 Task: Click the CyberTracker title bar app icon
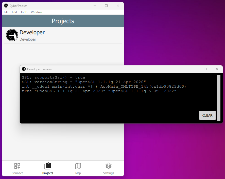(6, 6)
